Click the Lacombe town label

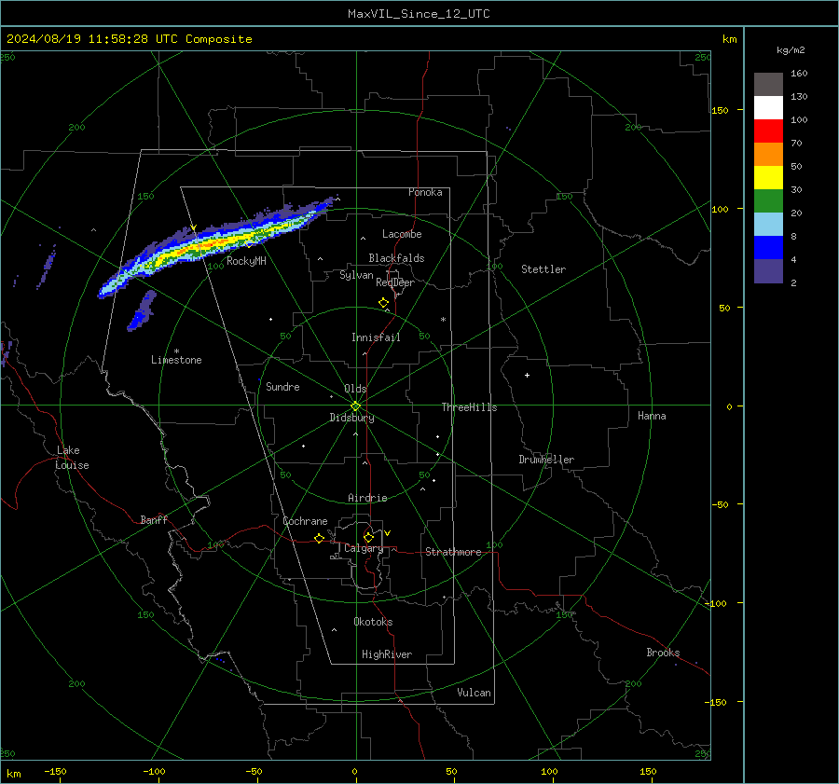coord(402,234)
